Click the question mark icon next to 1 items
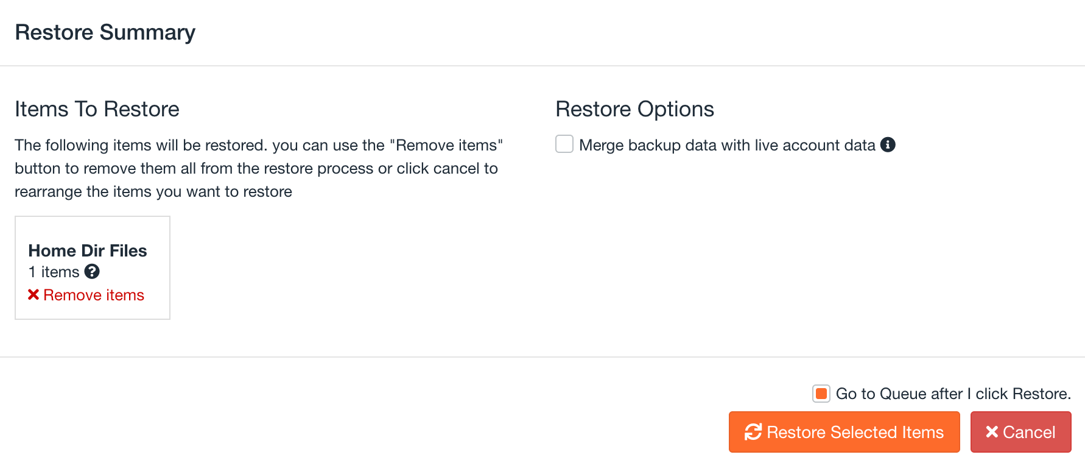This screenshot has width=1085, height=474. pos(92,272)
